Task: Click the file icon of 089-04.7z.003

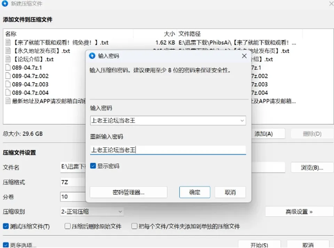Action: pos(8,84)
